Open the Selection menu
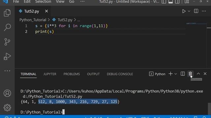 click(43, 2)
